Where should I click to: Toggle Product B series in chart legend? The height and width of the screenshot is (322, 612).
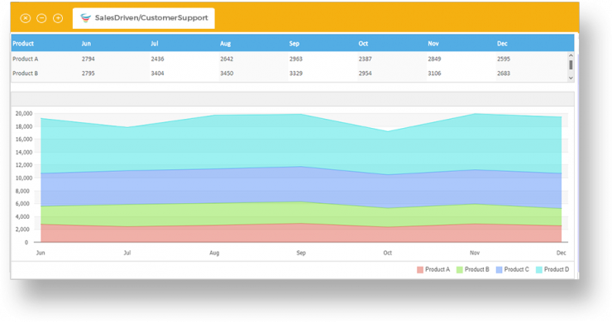coord(473,269)
